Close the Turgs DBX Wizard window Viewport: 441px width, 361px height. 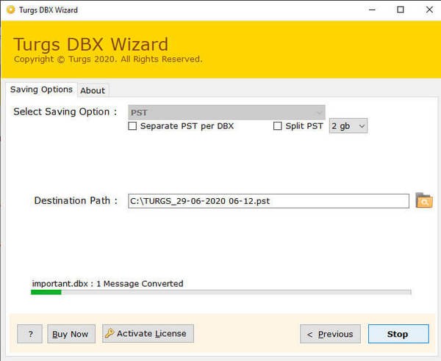coord(429,10)
